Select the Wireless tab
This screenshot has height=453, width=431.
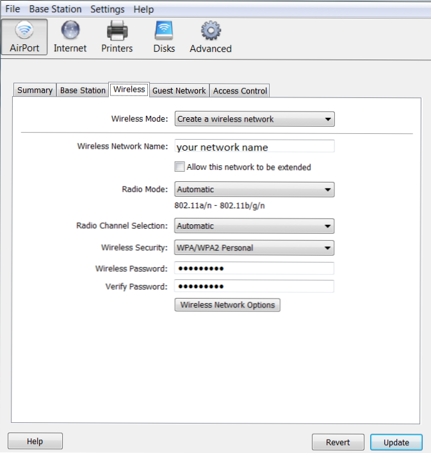coord(129,90)
